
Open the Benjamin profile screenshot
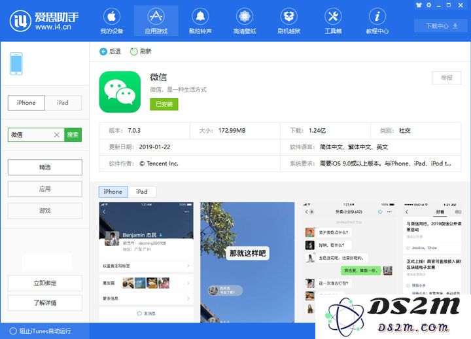tap(147, 262)
